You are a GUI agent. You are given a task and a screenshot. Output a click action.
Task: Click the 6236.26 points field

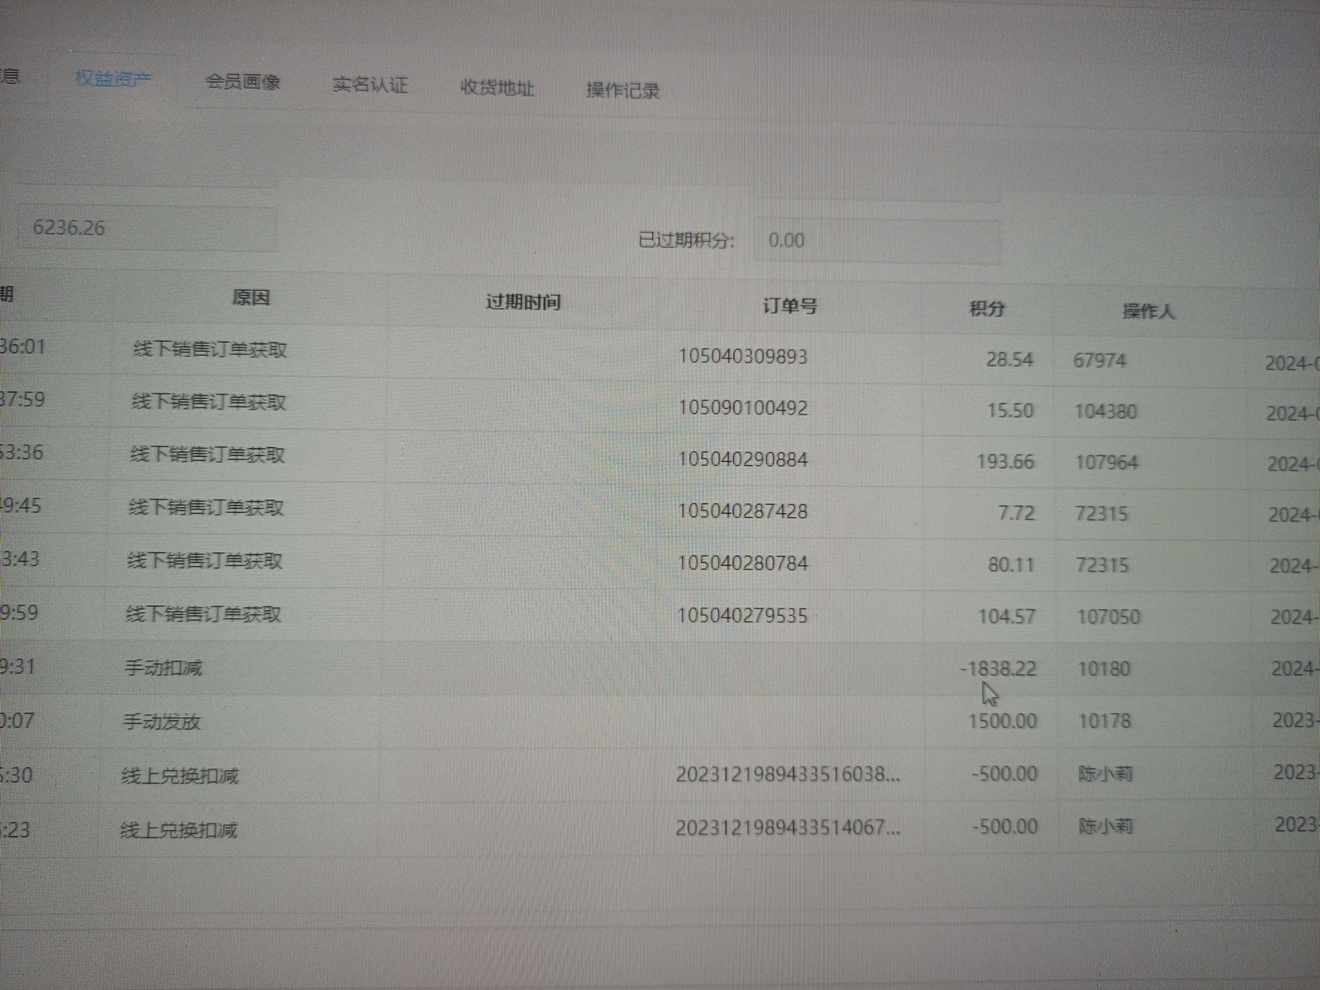click(146, 228)
